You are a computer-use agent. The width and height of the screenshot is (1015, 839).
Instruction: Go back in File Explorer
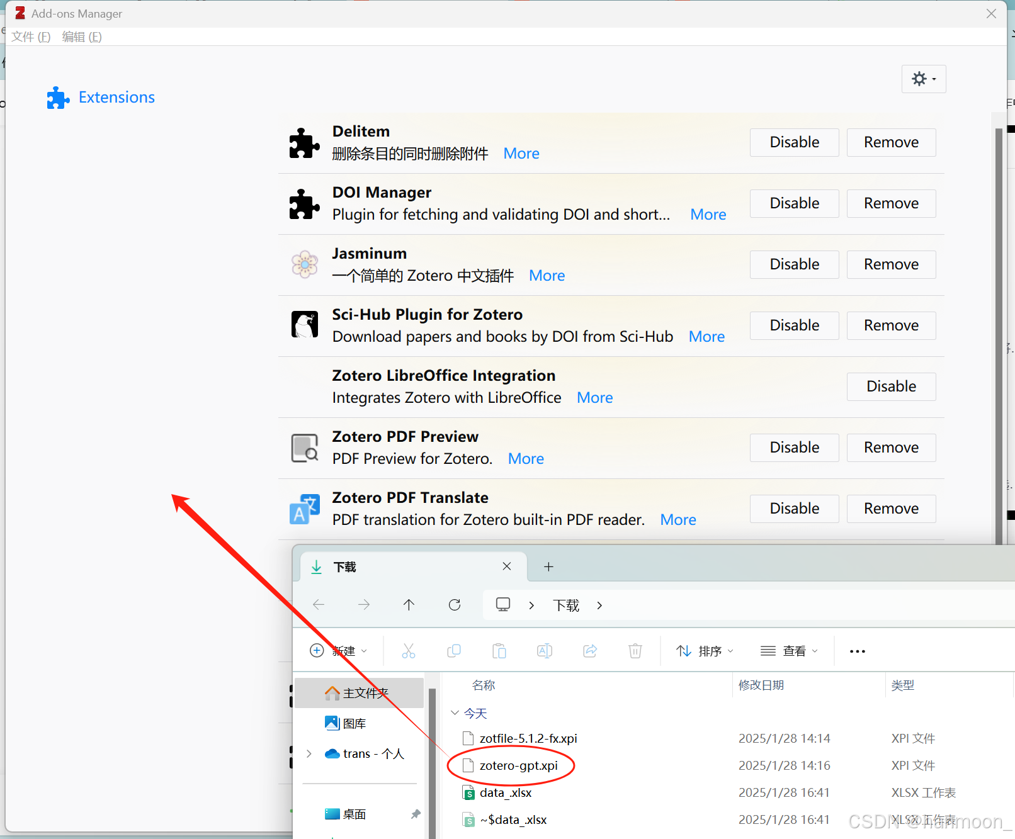click(x=319, y=605)
